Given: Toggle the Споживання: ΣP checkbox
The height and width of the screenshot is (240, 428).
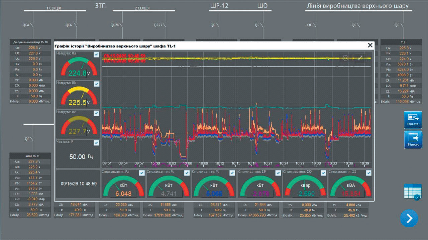Looking at the screenshot, I should tap(278, 173).
